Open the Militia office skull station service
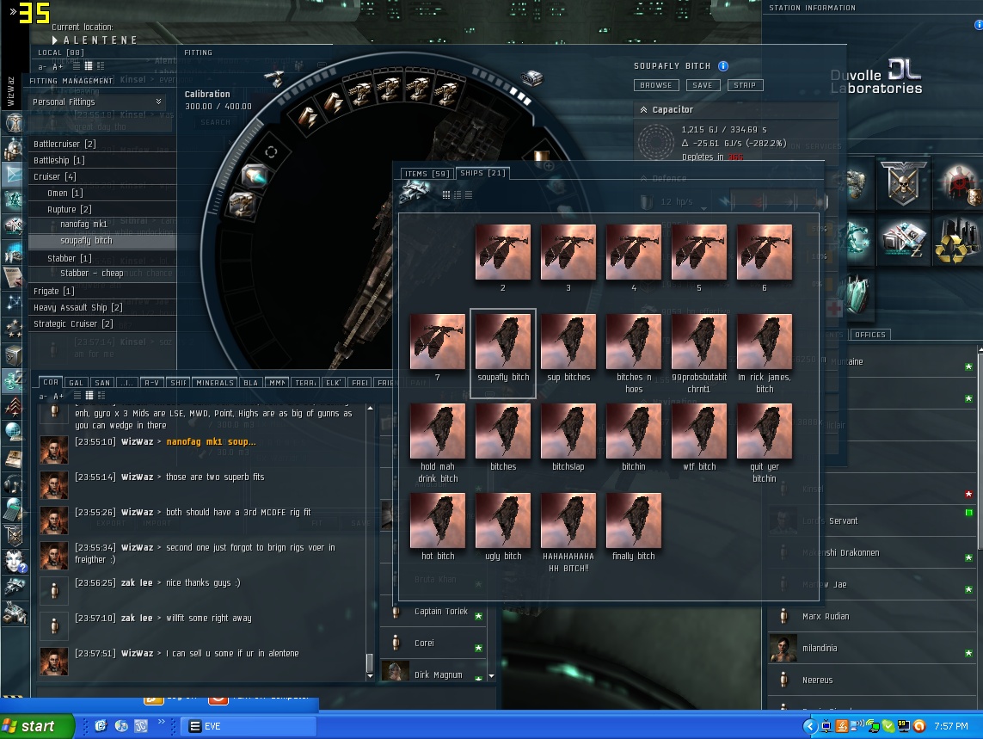Viewport: 983px width, 739px height. (x=903, y=184)
